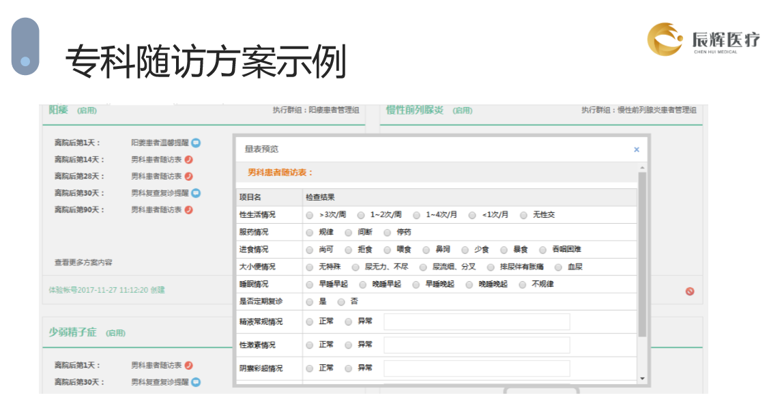The width and height of the screenshot is (769, 404).
Task: Click the 少弱精子症 plan title
Action: [72, 332]
